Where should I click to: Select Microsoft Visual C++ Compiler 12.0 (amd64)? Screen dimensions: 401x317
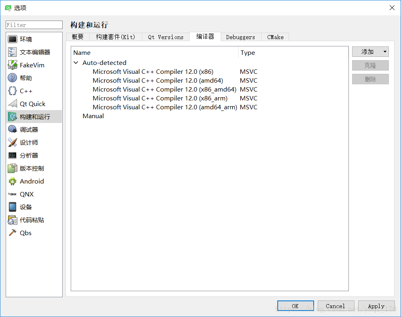[158, 80]
